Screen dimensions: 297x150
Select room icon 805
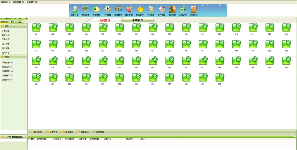click(x=103, y=28)
